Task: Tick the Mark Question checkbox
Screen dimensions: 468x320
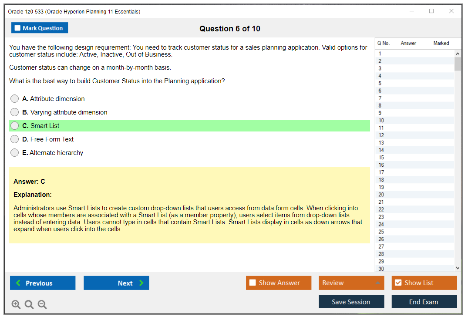Action: [18, 28]
